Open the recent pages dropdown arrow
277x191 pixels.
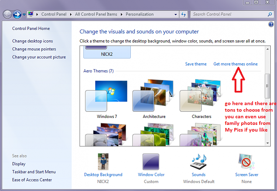[x=24, y=14]
